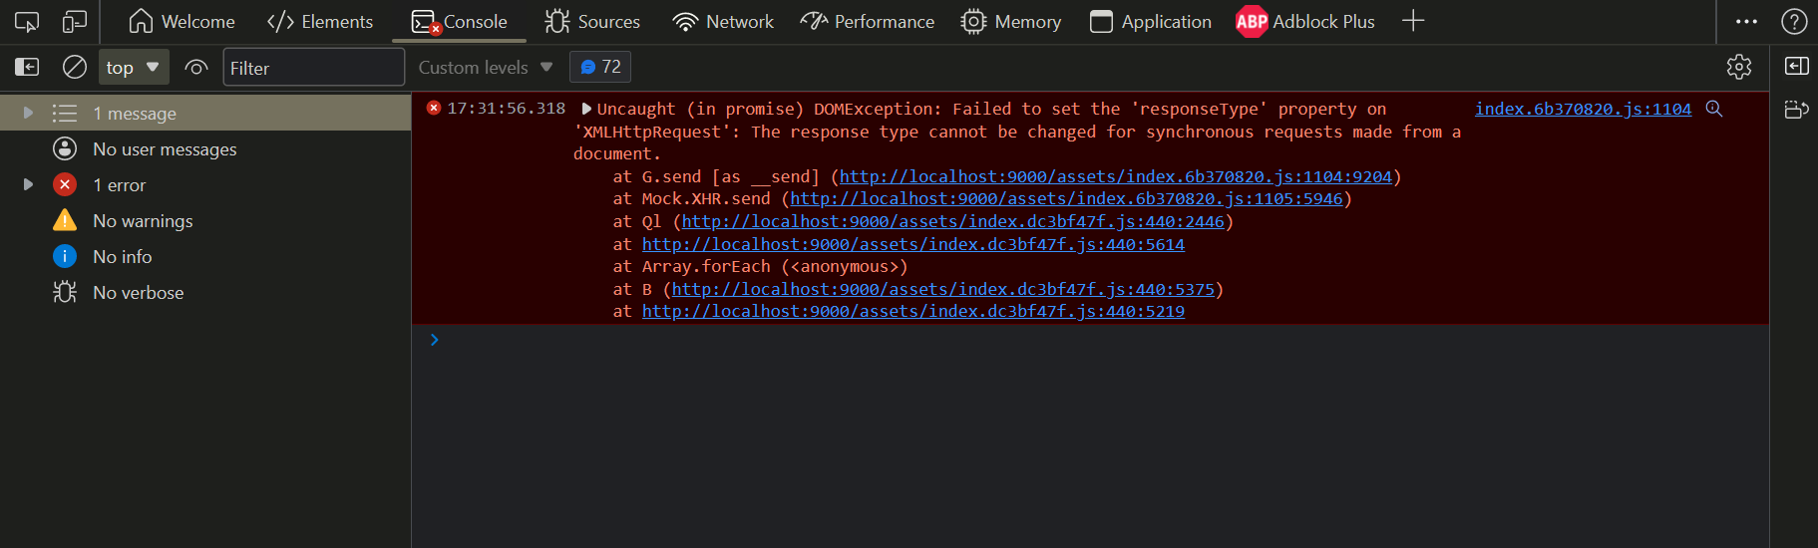The width and height of the screenshot is (1818, 548).
Task: Open the more options ellipsis menu
Action: click(x=1746, y=21)
